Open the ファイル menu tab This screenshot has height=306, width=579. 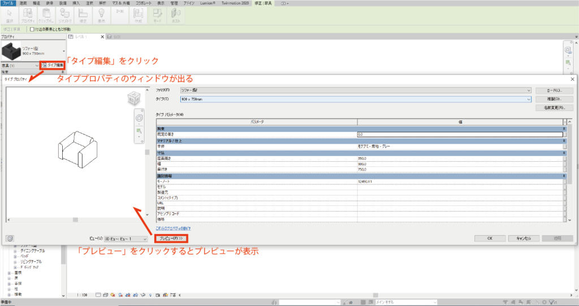[7, 3]
